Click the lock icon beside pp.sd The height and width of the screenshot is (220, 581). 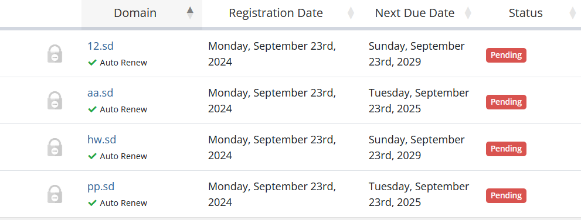[55, 194]
